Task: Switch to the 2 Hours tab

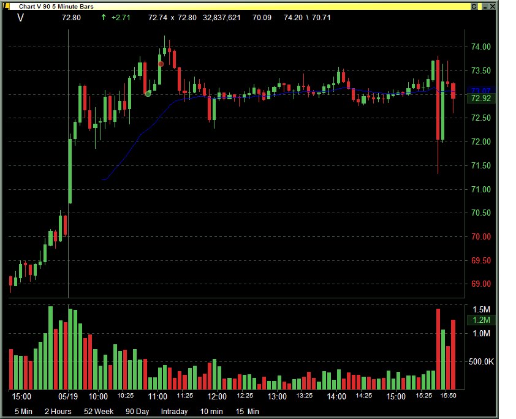Action: 58,412
